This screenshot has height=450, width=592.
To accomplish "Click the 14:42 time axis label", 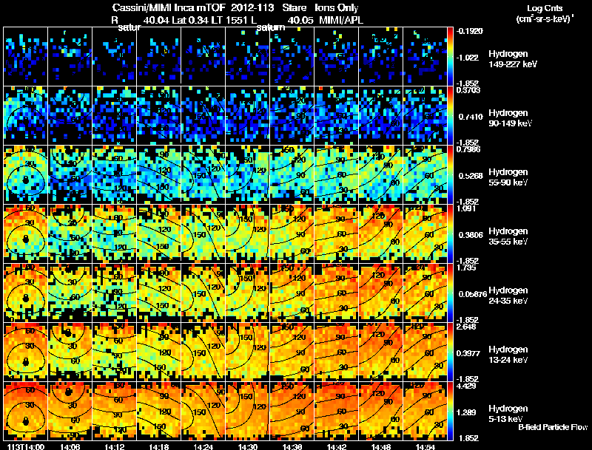I will pyautogui.click(x=337, y=447).
